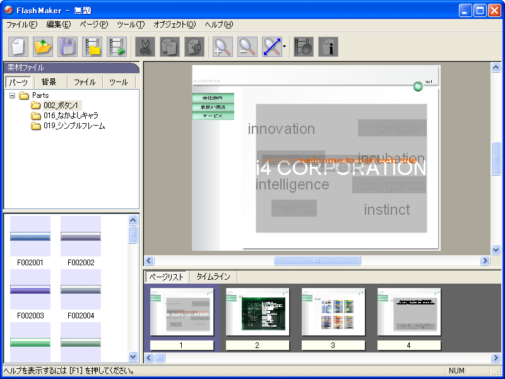
Task: Click the green circle button on canvas
Action: 418,87
